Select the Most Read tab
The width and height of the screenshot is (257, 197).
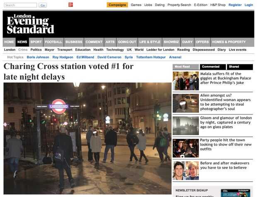[x=186, y=67]
